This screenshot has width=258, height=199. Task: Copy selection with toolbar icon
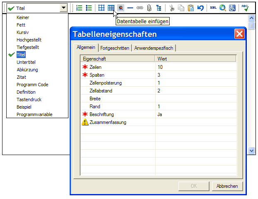tap(181, 8)
